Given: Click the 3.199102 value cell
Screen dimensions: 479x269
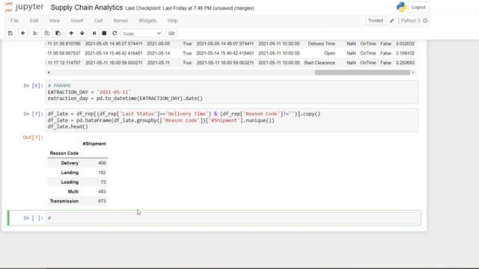Looking at the screenshot, I should [405, 53].
